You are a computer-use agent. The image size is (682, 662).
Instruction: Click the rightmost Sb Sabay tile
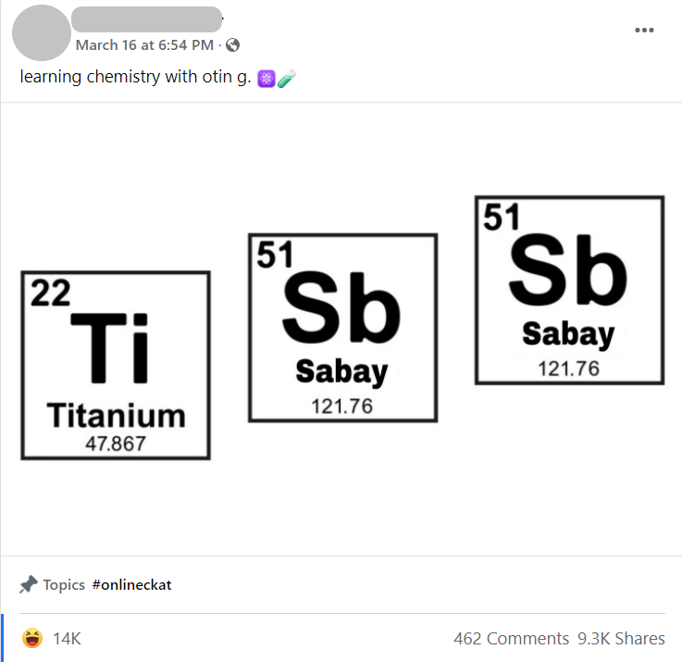pos(569,291)
